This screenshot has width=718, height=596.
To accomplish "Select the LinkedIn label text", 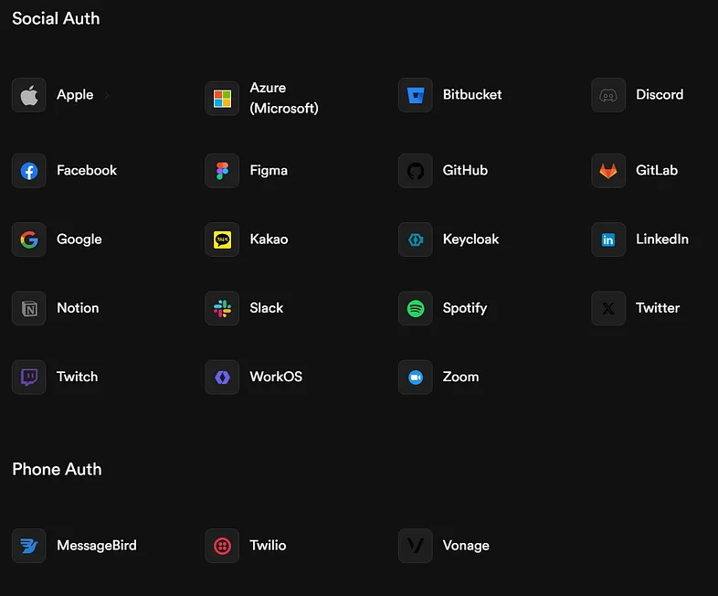I will tap(662, 239).
